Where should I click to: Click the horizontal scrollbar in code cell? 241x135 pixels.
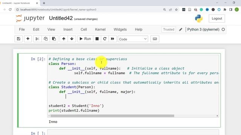[x=112, y=116]
